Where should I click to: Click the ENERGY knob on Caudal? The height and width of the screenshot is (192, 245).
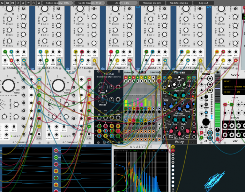(102, 99)
